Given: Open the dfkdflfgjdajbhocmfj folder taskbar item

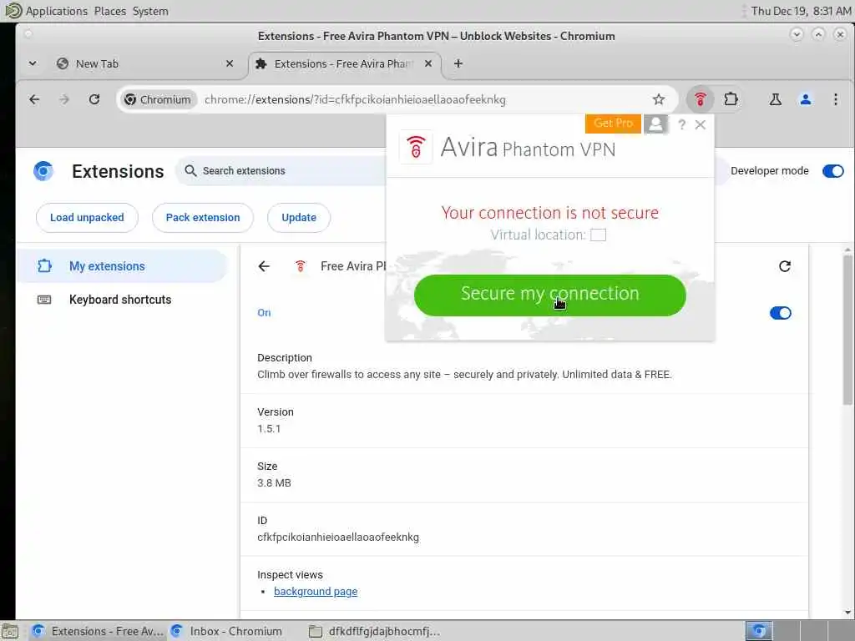Looking at the screenshot, I should [375, 631].
